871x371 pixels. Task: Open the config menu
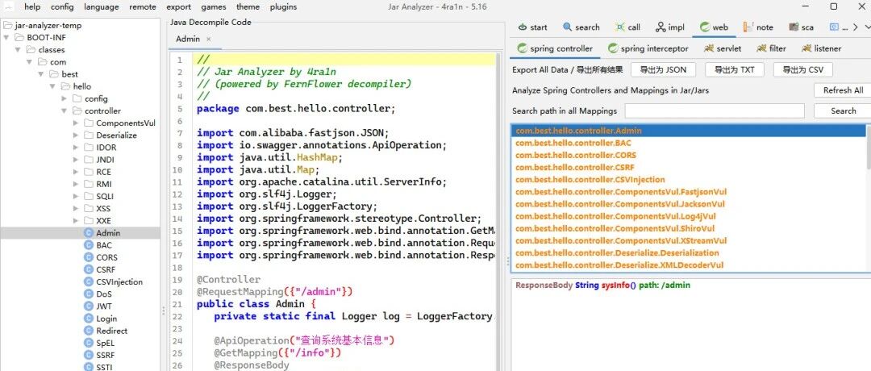[61, 6]
